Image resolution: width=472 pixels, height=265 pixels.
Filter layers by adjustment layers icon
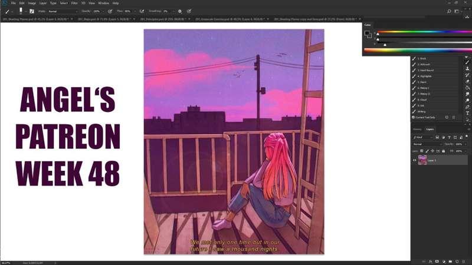coord(443,137)
